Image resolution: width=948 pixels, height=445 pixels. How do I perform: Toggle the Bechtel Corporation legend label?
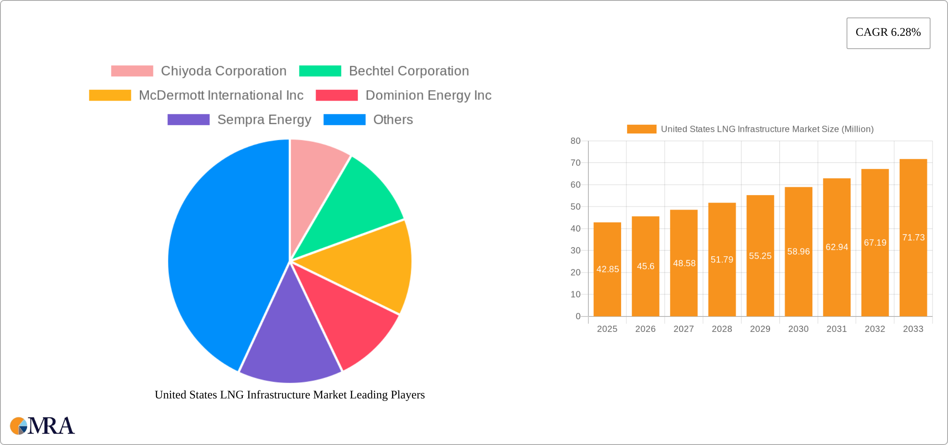[409, 71]
